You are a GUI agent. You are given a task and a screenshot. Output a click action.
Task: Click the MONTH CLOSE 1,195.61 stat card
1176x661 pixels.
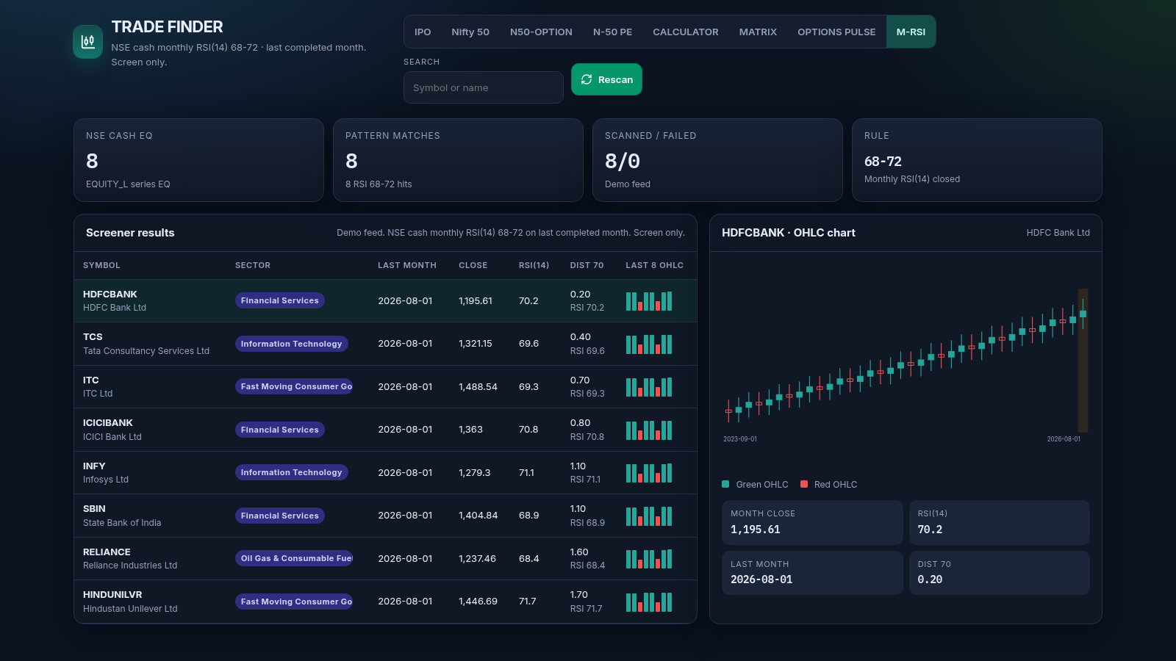click(812, 522)
